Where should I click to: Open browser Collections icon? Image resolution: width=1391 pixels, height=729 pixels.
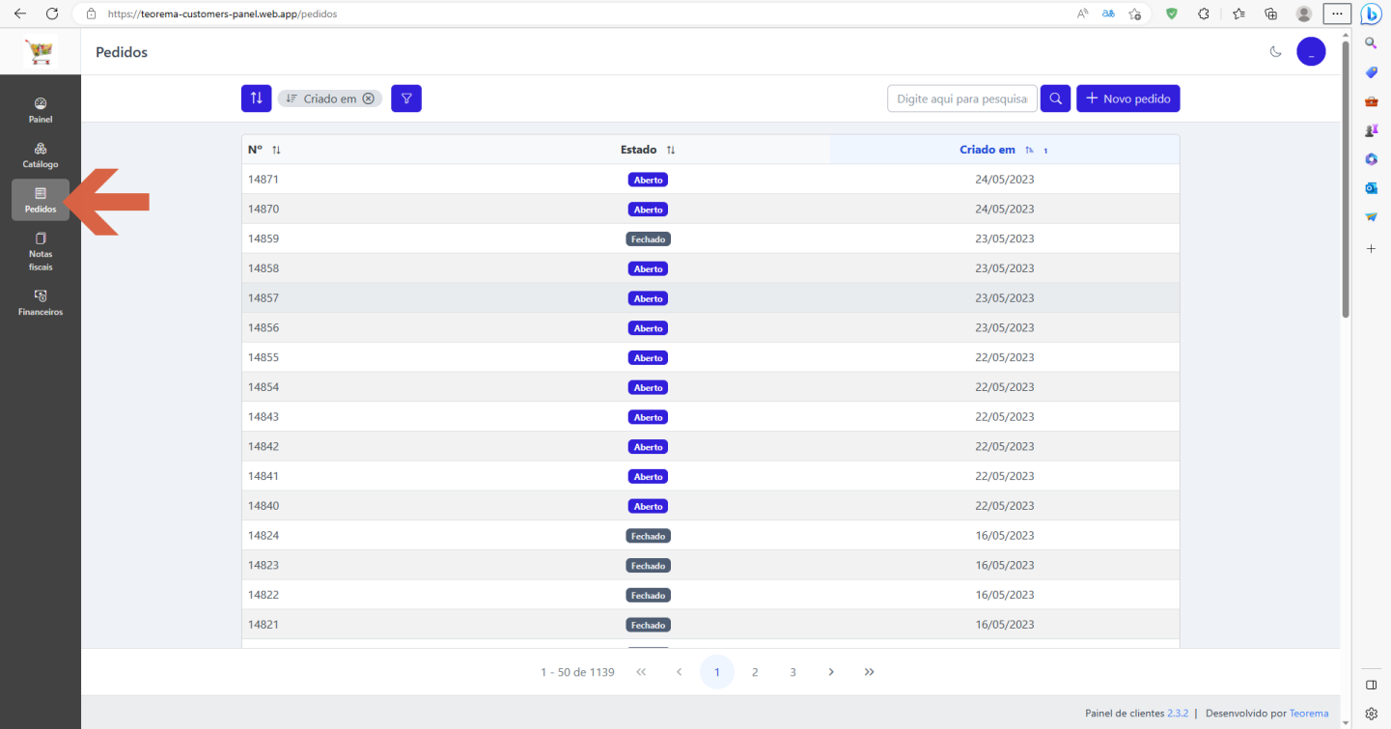click(x=1271, y=14)
